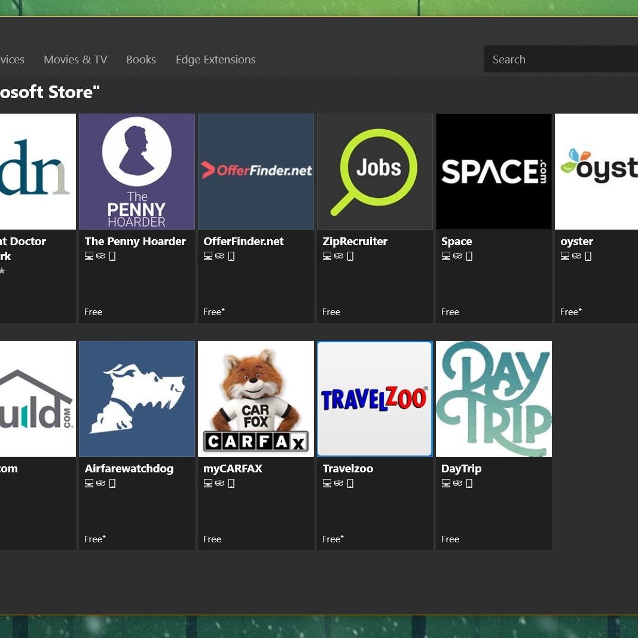Click the mobile device icon under Space
This screenshot has width=638, height=638.
(469, 256)
